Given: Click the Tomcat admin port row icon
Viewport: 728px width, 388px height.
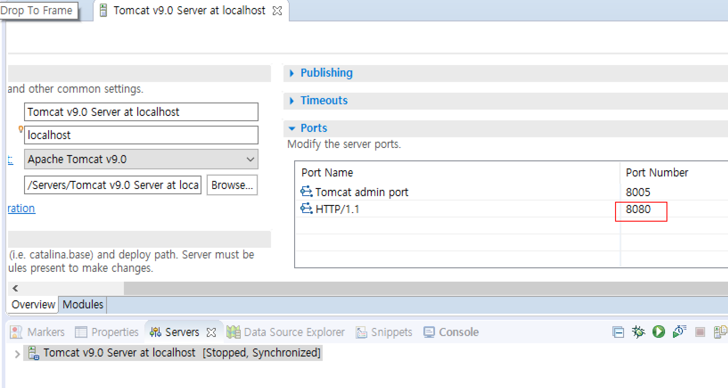Looking at the screenshot, I should click(x=307, y=192).
